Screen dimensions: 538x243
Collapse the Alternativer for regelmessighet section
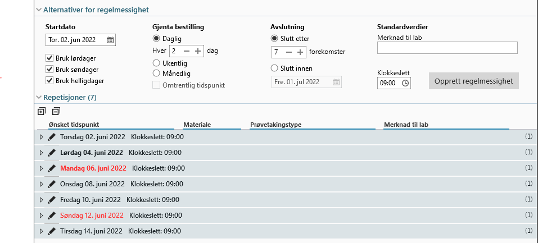(x=38, y=10)
